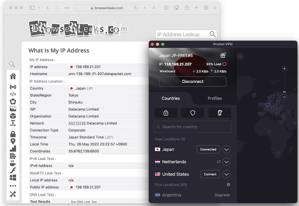Open IP address broadcast icon in sidebar
Screen dimensions: 299x206
tap(13, 87)
